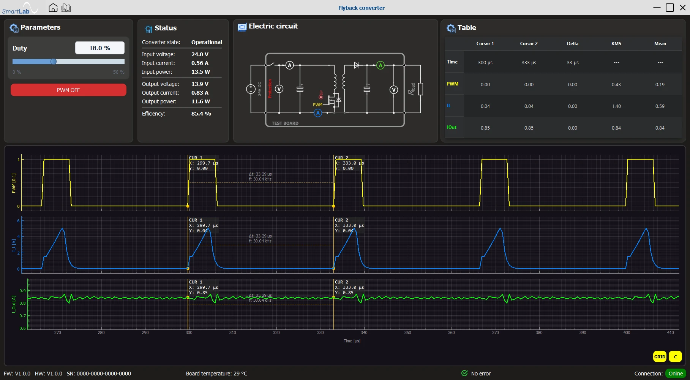Click the Duty slider handle
The height and width of the screenshot is (380, 690).
pos(54,62)
